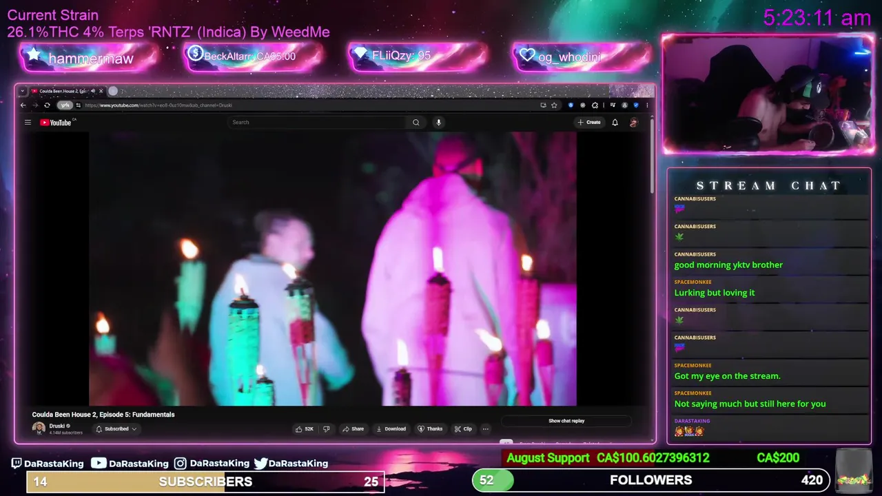This screenshot has width=882, height=496.
Task: Click the YouTube search magnifier button
Action: [x=416, y=123]
